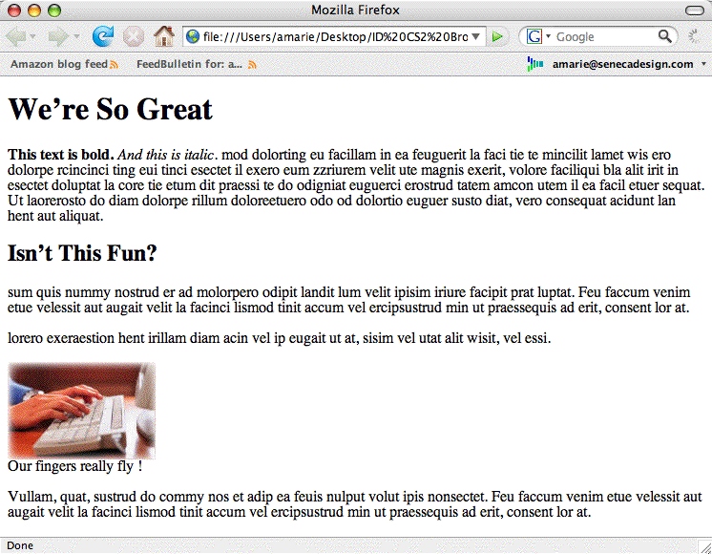Click the keyboard typing photo
Screen dimensions: 712x554
click(82, 411)
